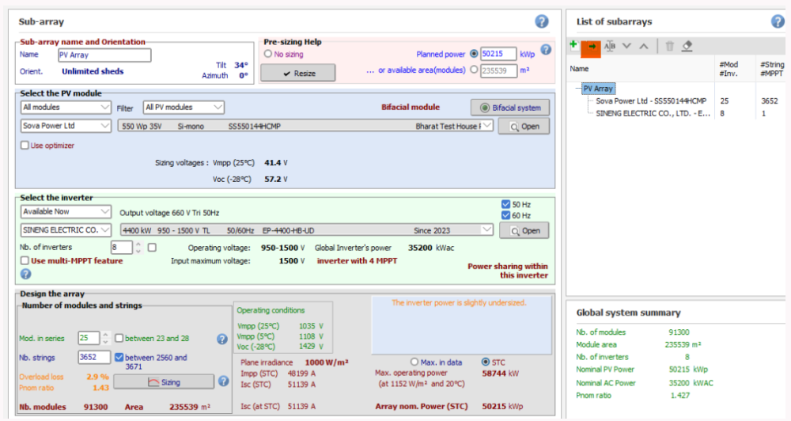Image resolution: width=791 pixels, height=421 pixels.
Task: Click the Planned power kWp input field
Action: click(x=498, y=54)
